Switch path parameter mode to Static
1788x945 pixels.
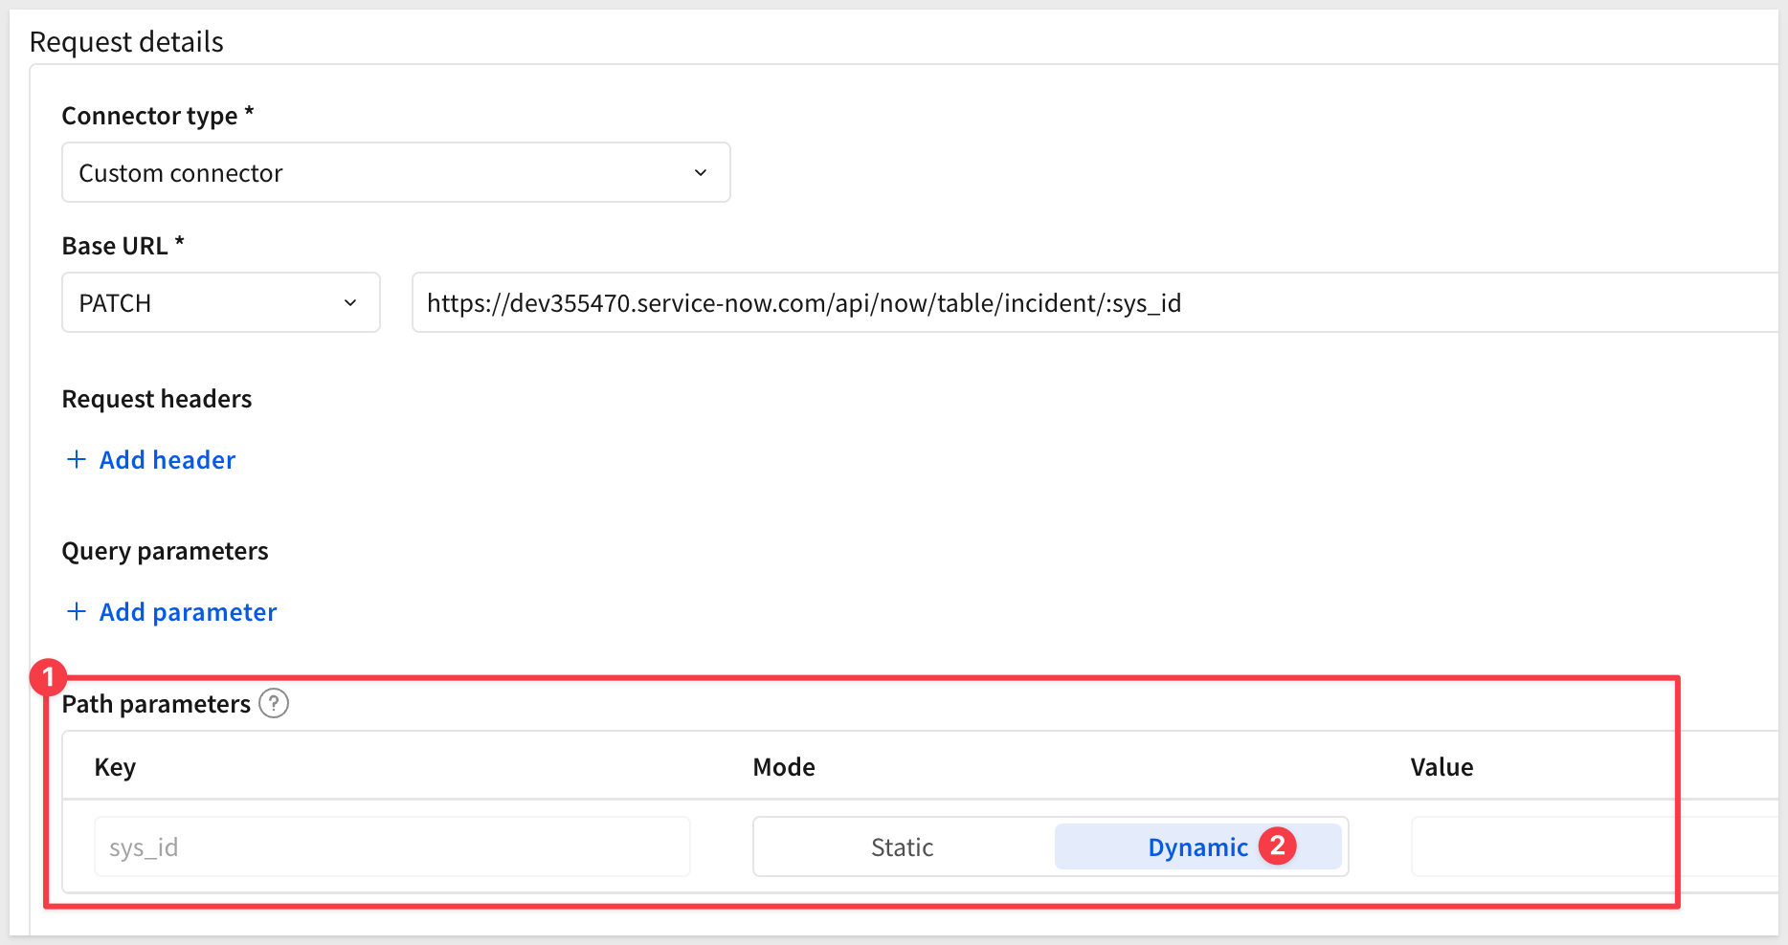pos(902,847)
